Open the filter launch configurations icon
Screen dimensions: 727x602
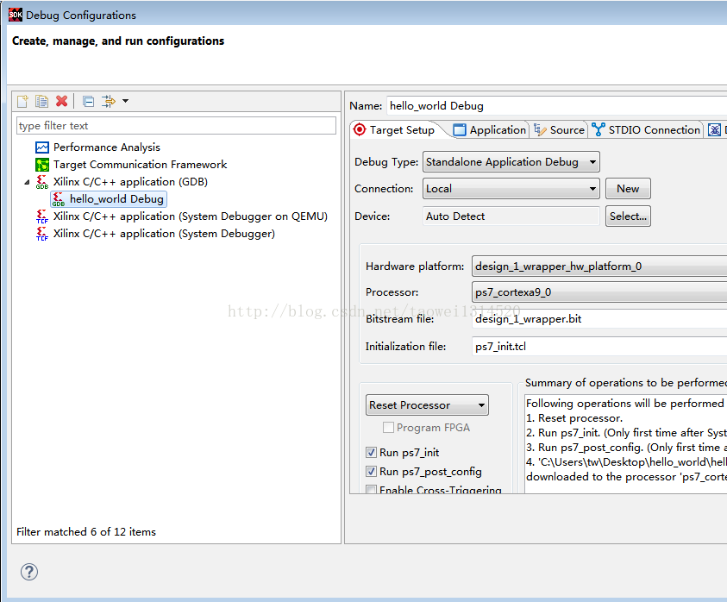pos(108,101)
